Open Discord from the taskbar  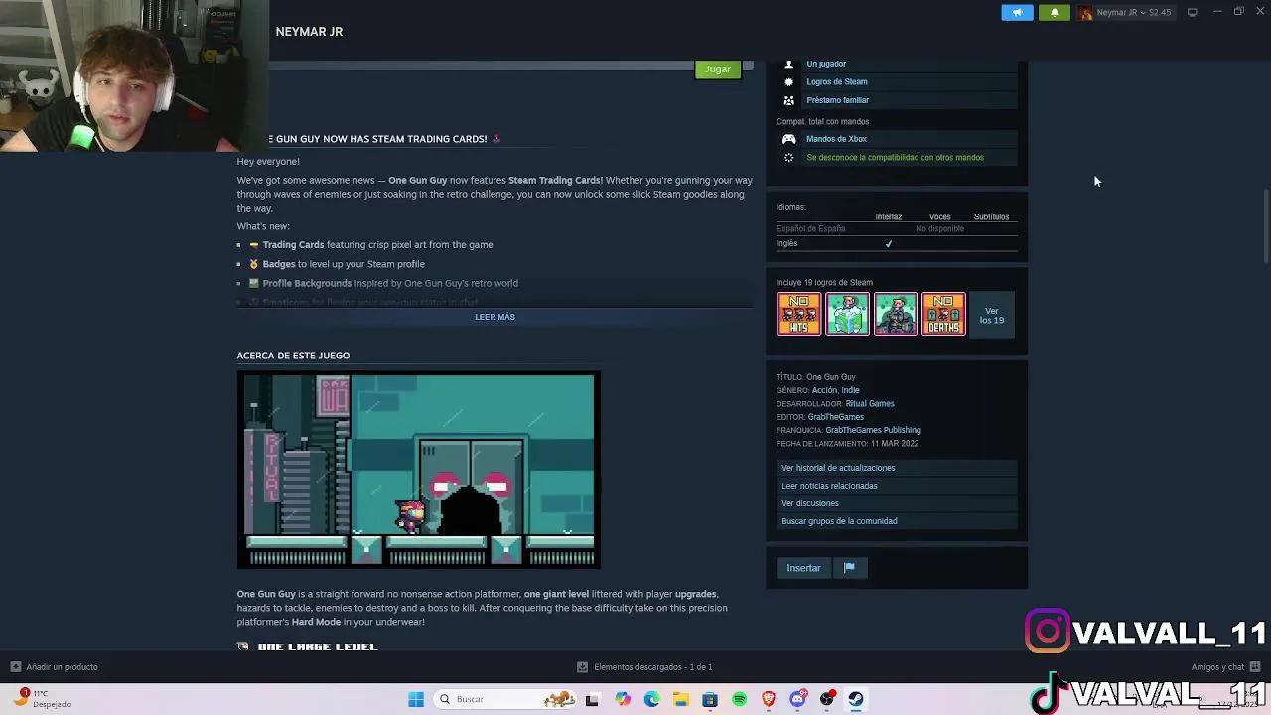[797, 699]
